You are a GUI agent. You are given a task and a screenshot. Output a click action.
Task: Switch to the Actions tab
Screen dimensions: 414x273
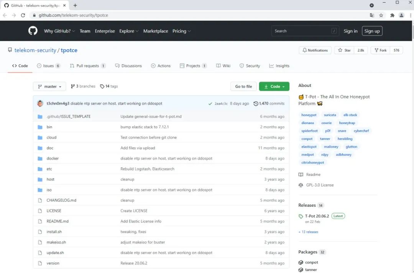[161, 66]
